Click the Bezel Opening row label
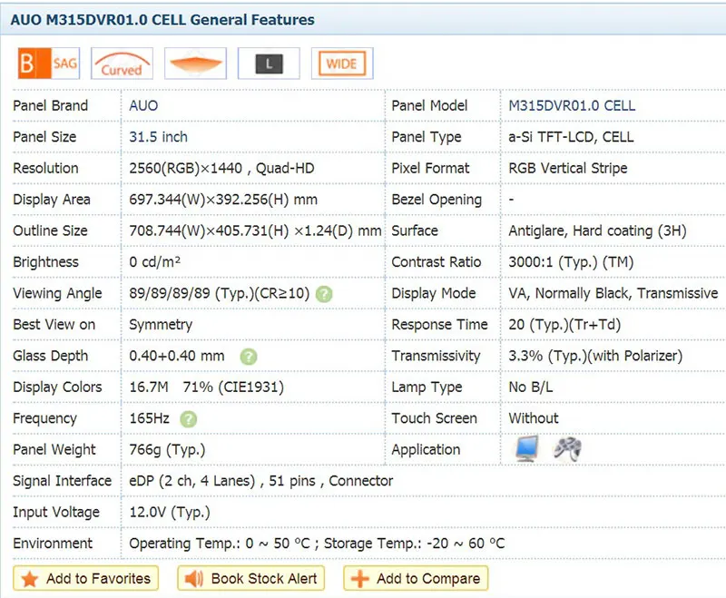Image resolution: width=726 pixels, height=598 pixels. pos(437,200)
